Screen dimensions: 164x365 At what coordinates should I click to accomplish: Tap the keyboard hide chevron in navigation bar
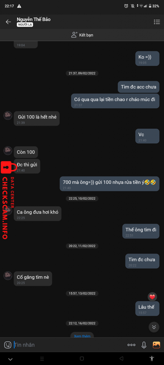10,359
